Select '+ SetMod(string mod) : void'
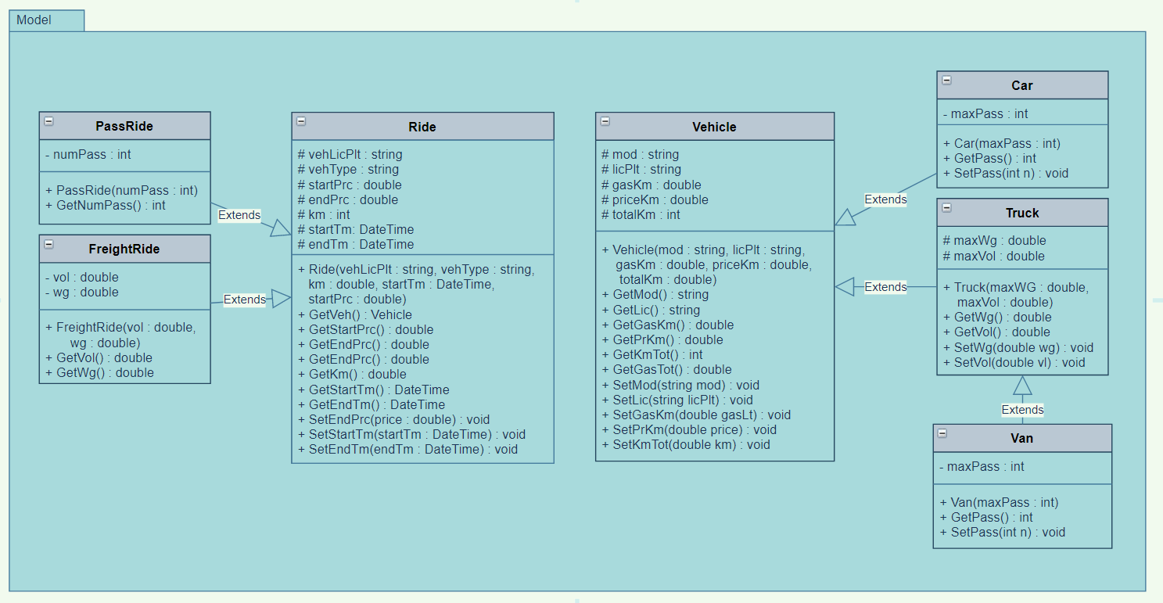1163x603 pixels. coord(680,385)
